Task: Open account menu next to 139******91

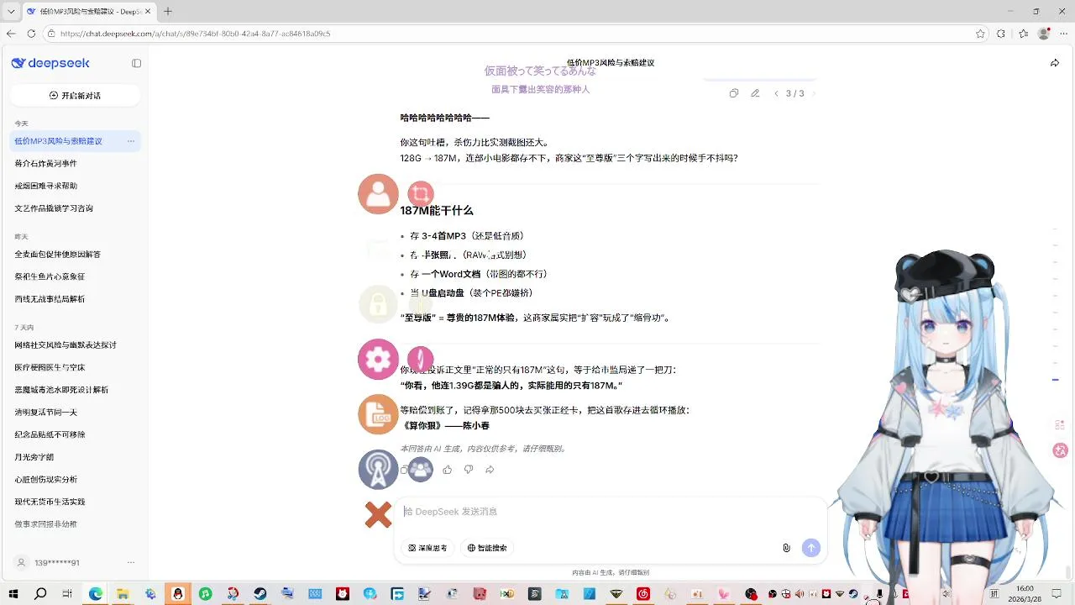Action: [131, 562]
